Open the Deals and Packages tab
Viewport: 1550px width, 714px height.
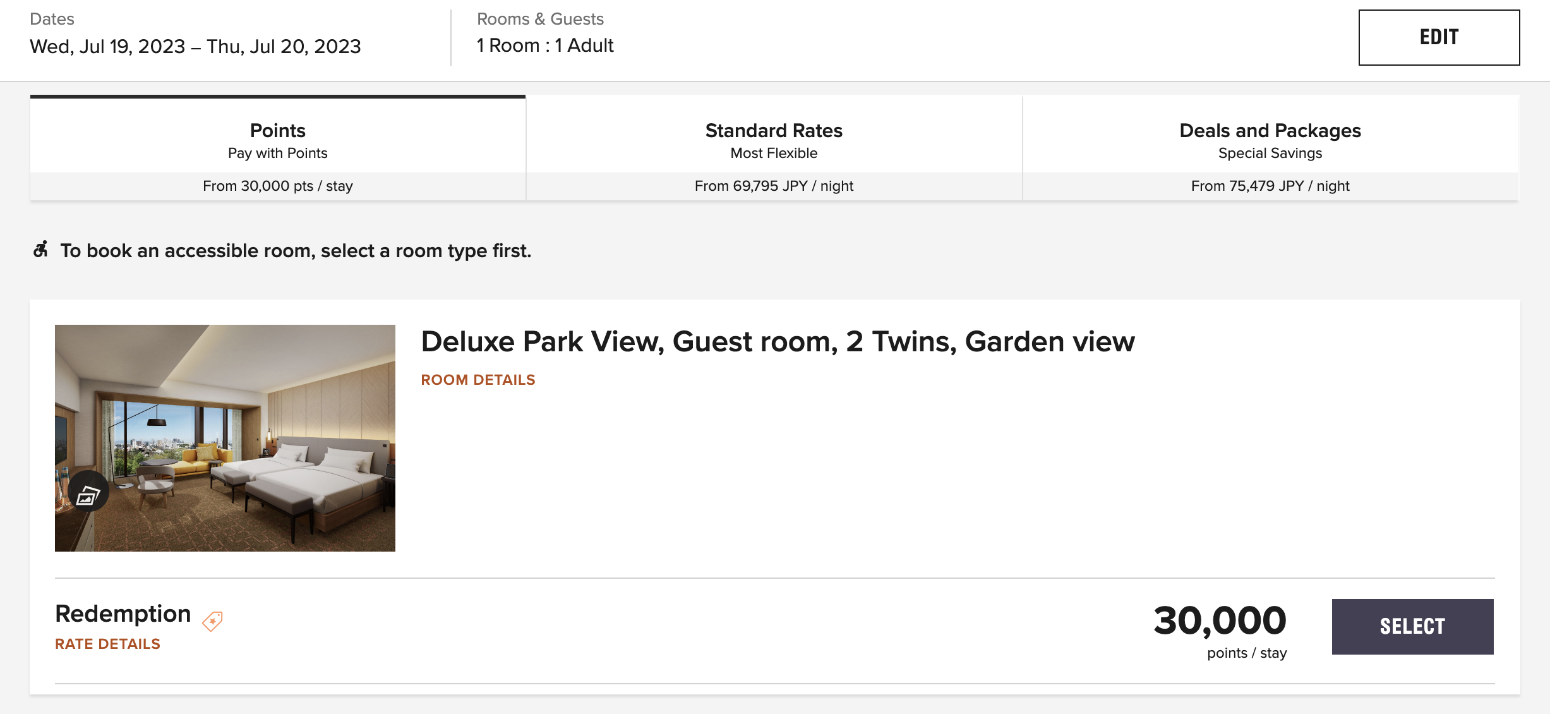(1270, 148)
